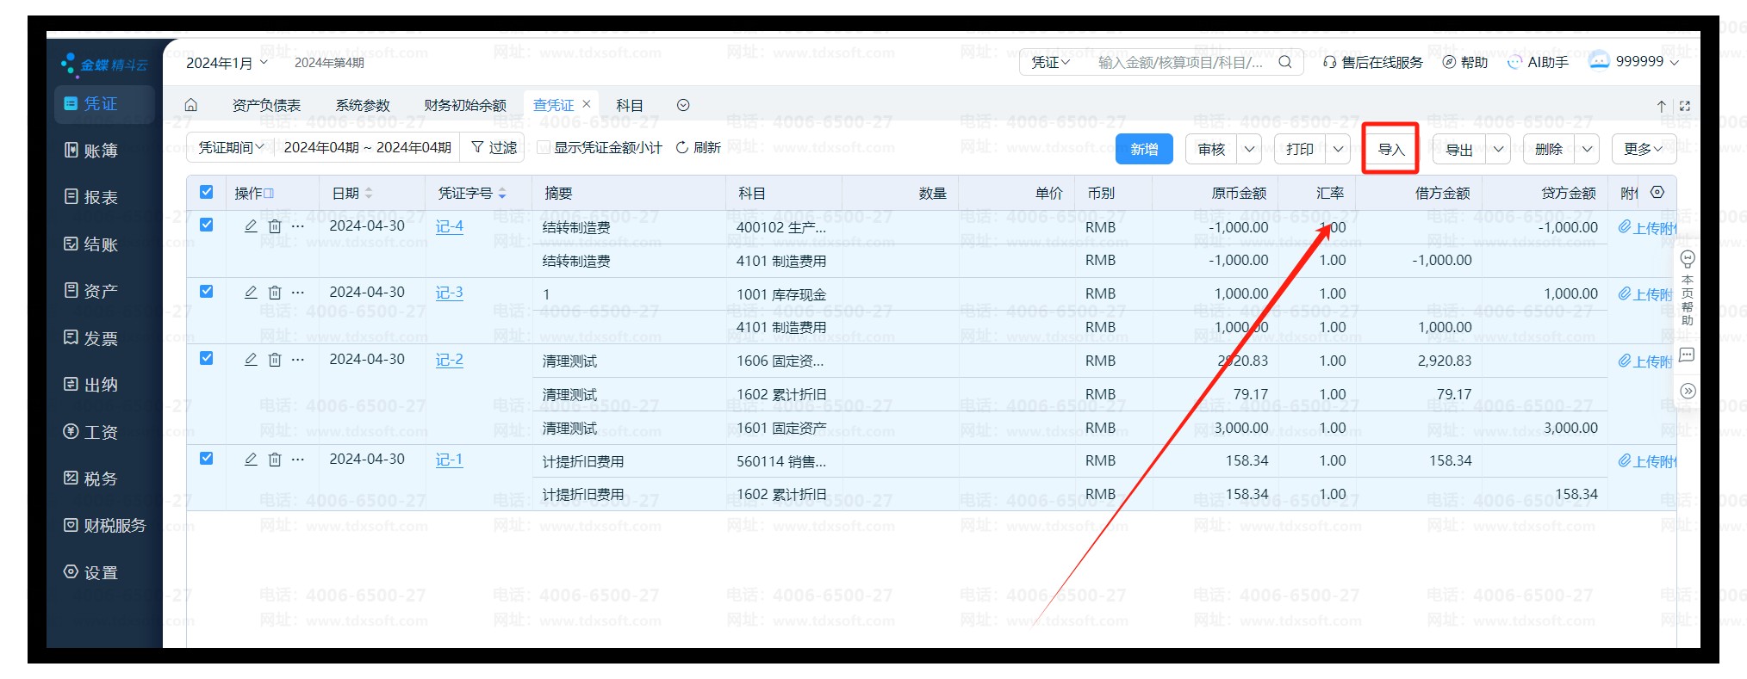This screenshot has height=679, width=1747.
Task: Close the 查凭证 tab
Action: 587,104
